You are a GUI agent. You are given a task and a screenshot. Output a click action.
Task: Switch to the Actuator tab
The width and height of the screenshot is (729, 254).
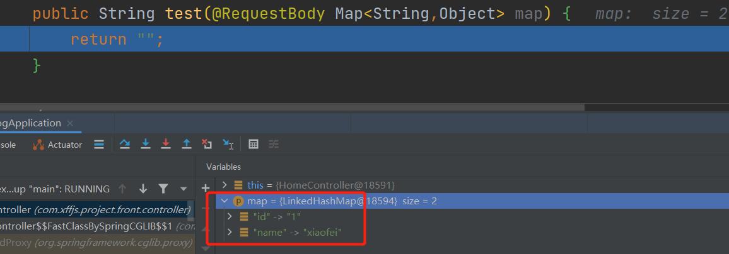[57, 145]
